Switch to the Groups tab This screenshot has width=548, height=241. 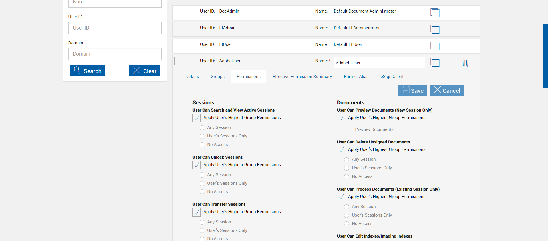coord(217,77)
